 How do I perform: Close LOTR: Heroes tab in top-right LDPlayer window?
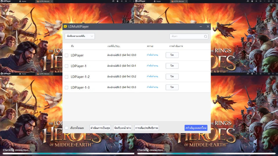coord(186,1)
